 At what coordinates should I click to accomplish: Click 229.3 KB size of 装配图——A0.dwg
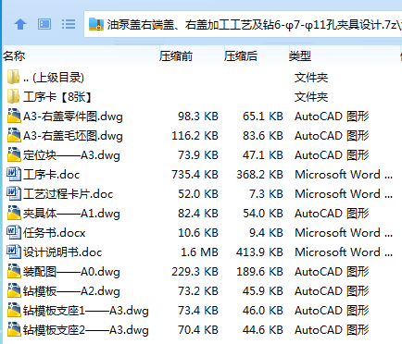point(195,272)
